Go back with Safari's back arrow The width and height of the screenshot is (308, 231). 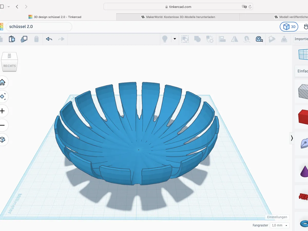click(17, 7)
